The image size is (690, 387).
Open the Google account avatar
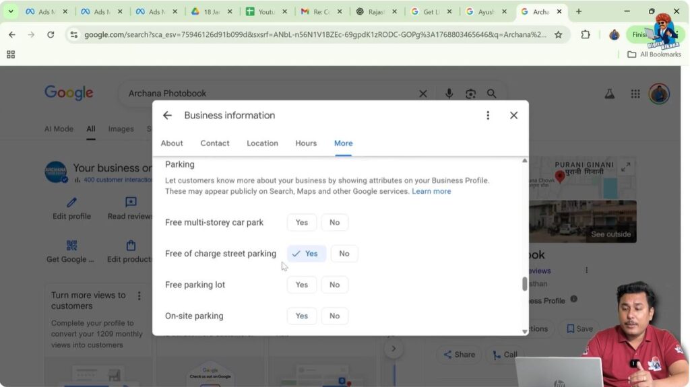point(659,94)
